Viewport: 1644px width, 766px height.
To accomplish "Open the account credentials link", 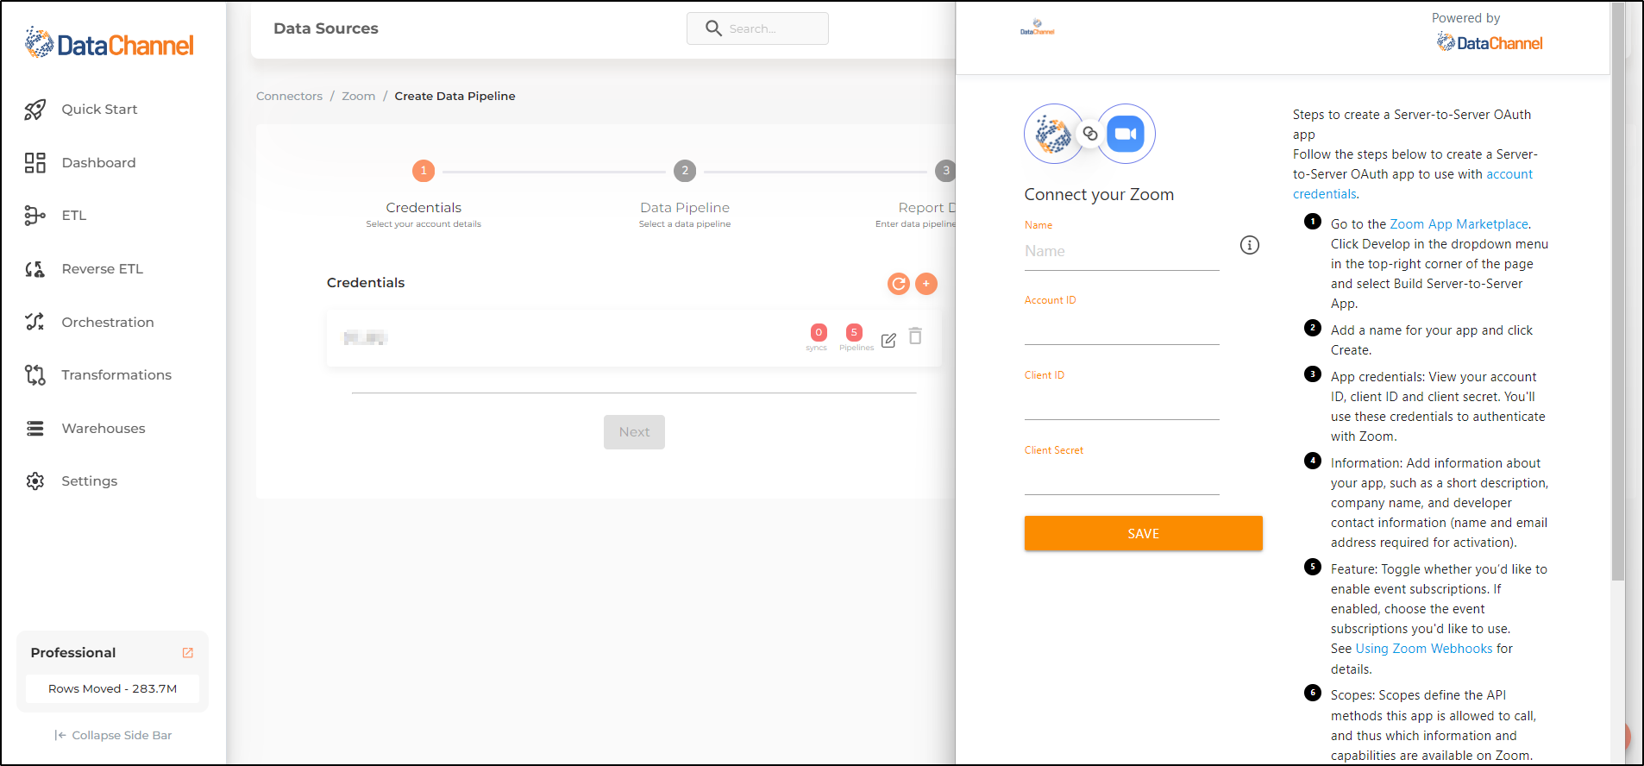I will (1413, 185).
